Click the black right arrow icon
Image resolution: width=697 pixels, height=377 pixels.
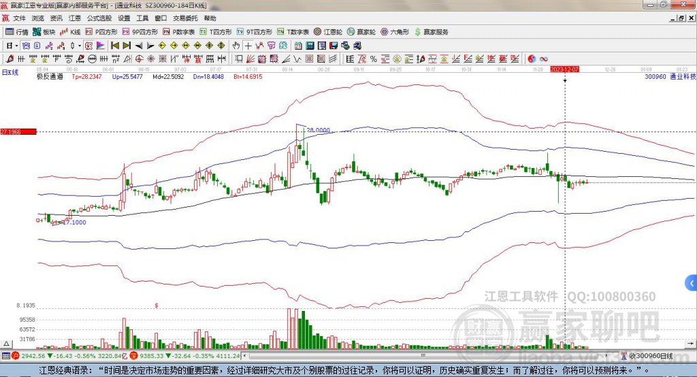click(x=150, y=46)
